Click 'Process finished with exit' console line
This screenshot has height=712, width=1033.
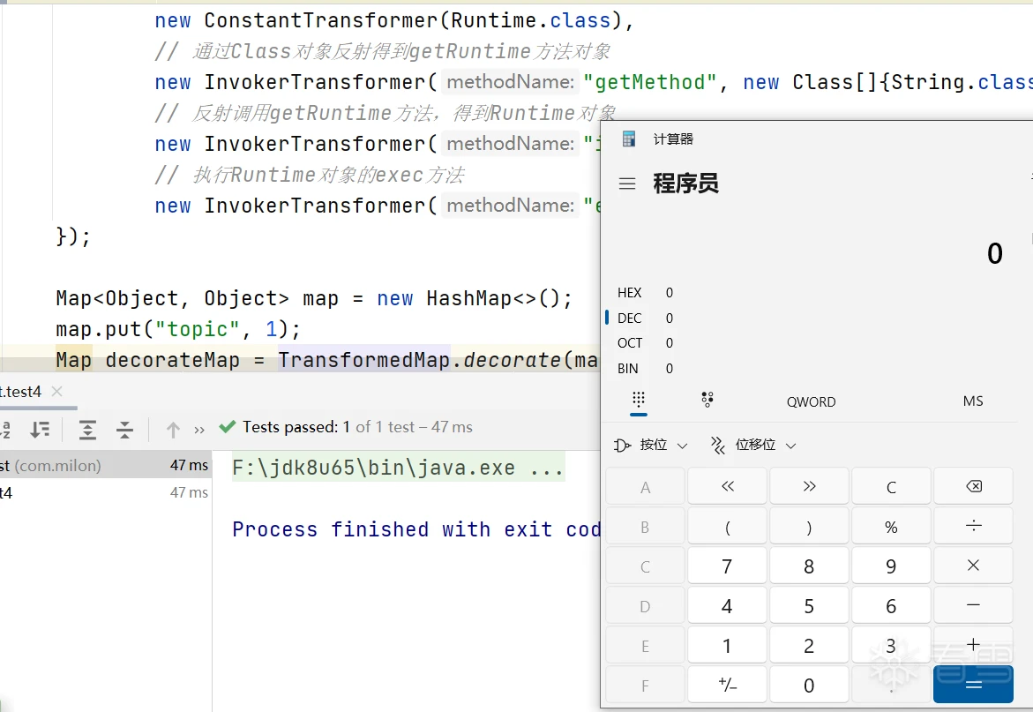click(x=416, y=529)
